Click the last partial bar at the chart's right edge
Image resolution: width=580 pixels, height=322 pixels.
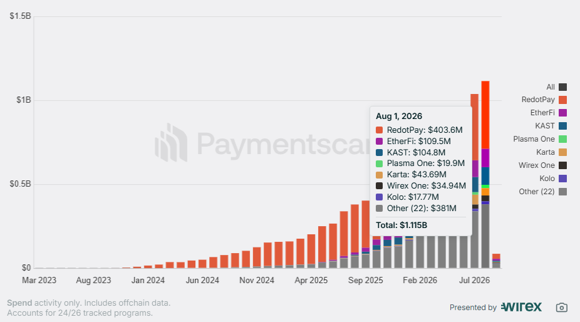(496, 261)
